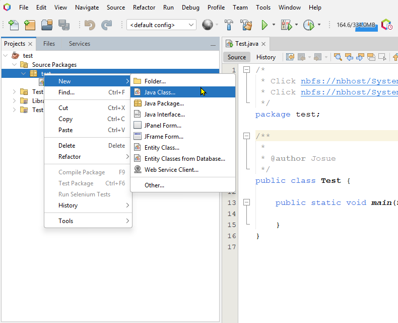Switch to the Files tab
The image size is (398, 323).
[49, 44]
